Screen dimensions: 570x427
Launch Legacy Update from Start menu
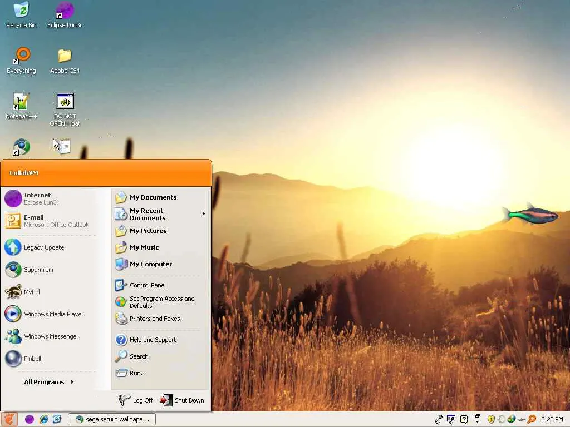pyautogui.click(x=50, y=247)
